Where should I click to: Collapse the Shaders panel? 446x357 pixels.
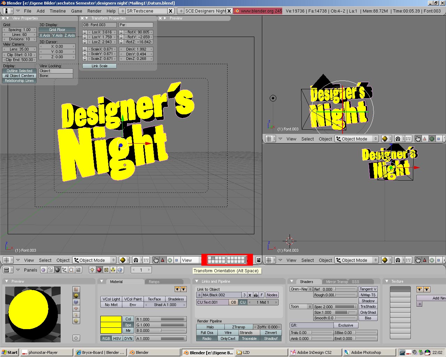point(292,281)
